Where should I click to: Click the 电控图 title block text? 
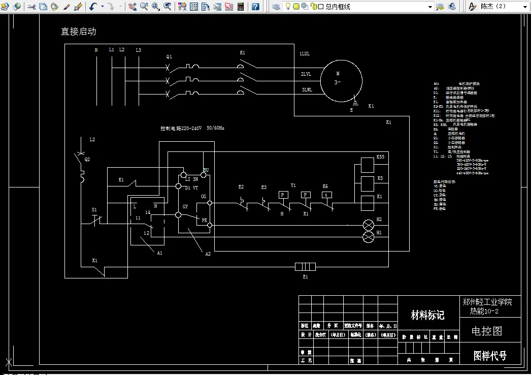coord(487,331)
